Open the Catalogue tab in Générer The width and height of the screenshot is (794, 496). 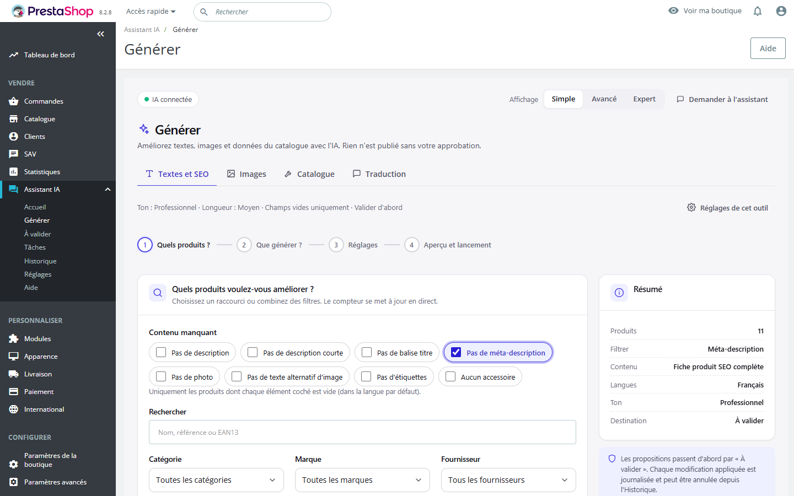click(x=309, y=174)
